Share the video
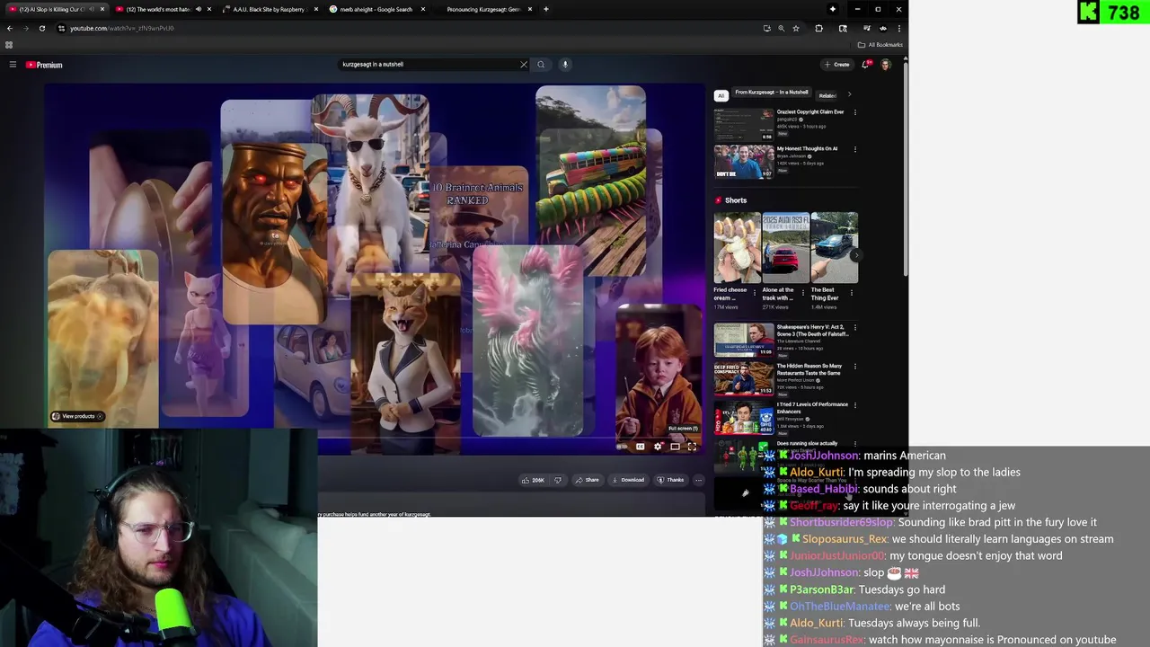The image size is (1150, 647). (587, 480)
